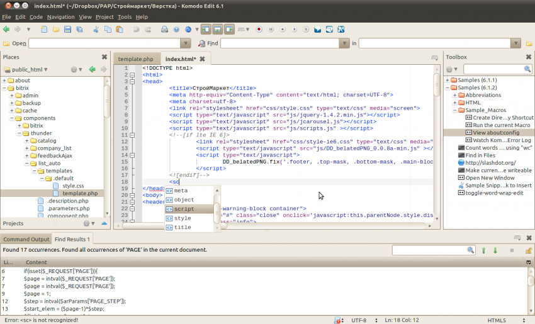Click the New File toolbar icon
This screenshot has height=324, width=535.
[44, 30]
